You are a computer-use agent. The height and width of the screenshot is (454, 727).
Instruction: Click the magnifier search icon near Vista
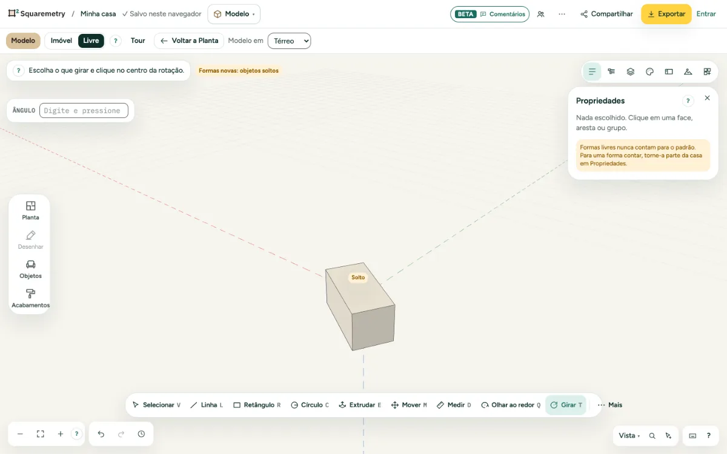pos(652,436)
